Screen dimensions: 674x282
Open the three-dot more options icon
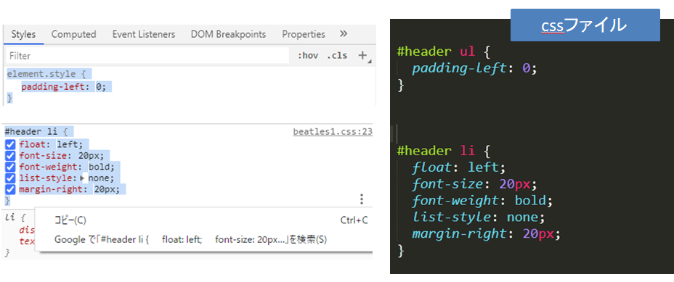coord(362,199)
